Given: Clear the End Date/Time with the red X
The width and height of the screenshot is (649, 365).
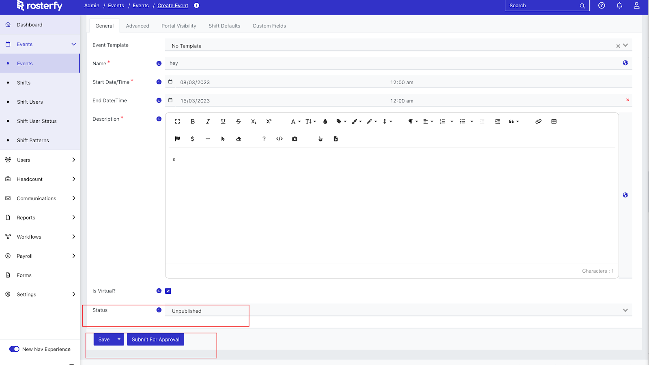Looking at the screenshot, I should pos(628,100).
